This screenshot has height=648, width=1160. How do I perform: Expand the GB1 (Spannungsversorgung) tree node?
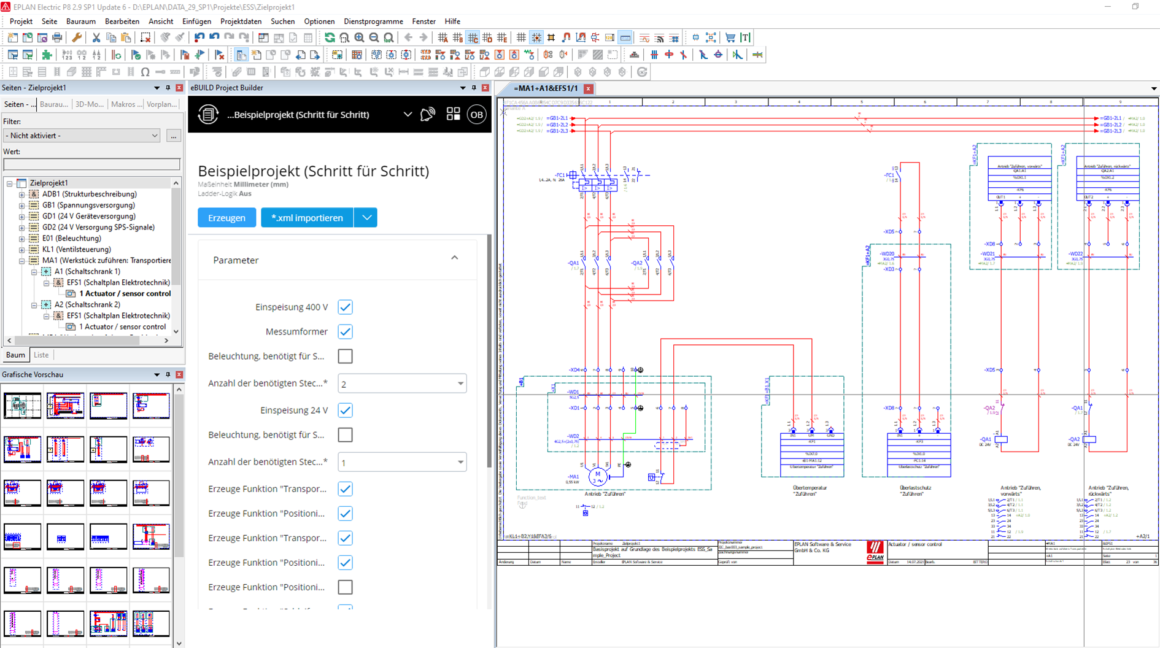pyautogui.click(x=21, y=206)
